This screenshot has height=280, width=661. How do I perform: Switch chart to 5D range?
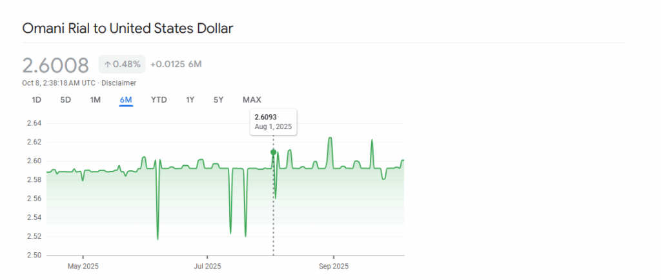(65, 99)
